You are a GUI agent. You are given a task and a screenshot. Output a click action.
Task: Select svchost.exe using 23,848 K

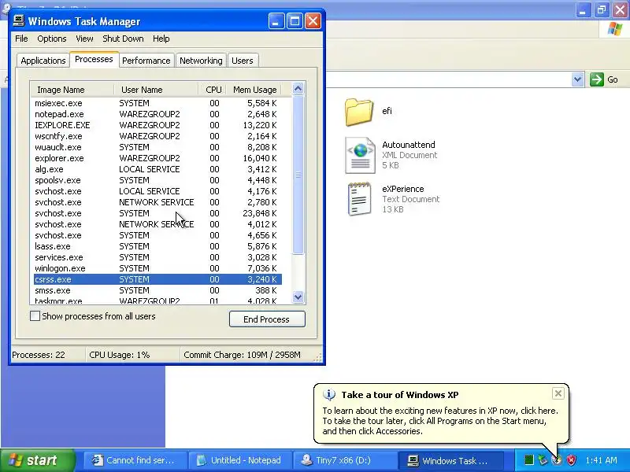157,213
